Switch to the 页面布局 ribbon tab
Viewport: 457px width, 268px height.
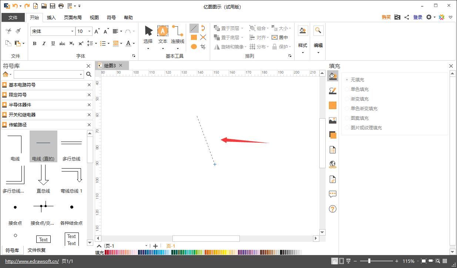point(73,17)
